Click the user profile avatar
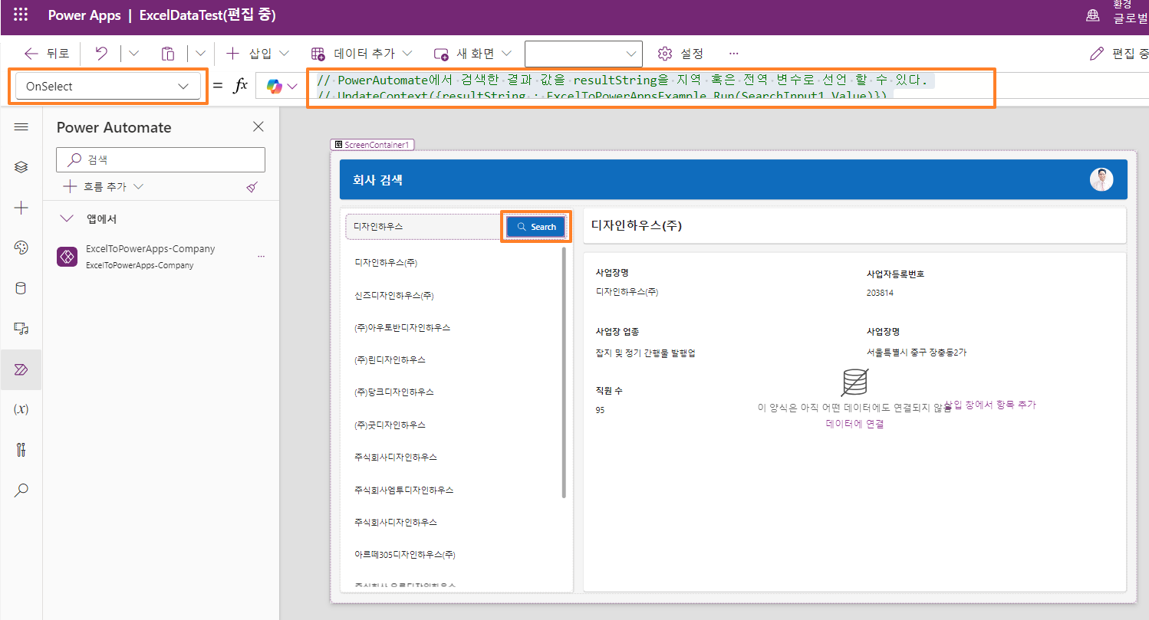 [x=1101, y=179]
